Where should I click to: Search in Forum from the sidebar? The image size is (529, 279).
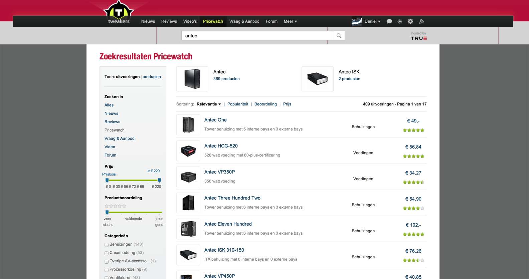click(110, 155)
